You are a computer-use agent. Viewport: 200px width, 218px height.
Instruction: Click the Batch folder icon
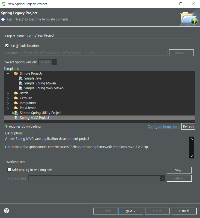tap(16, 93)
